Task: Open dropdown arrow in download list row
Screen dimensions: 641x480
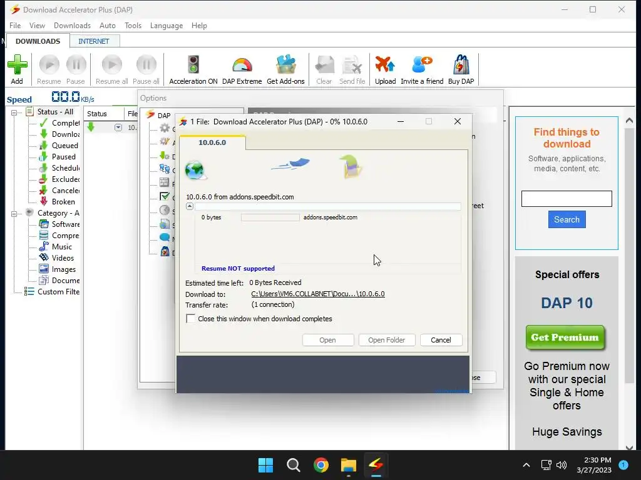Action: [118, 127]
